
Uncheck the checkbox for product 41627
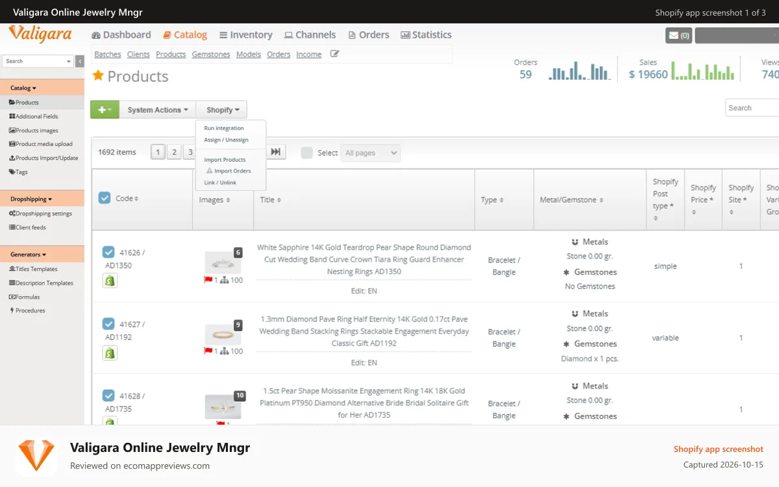coord(108,323)
